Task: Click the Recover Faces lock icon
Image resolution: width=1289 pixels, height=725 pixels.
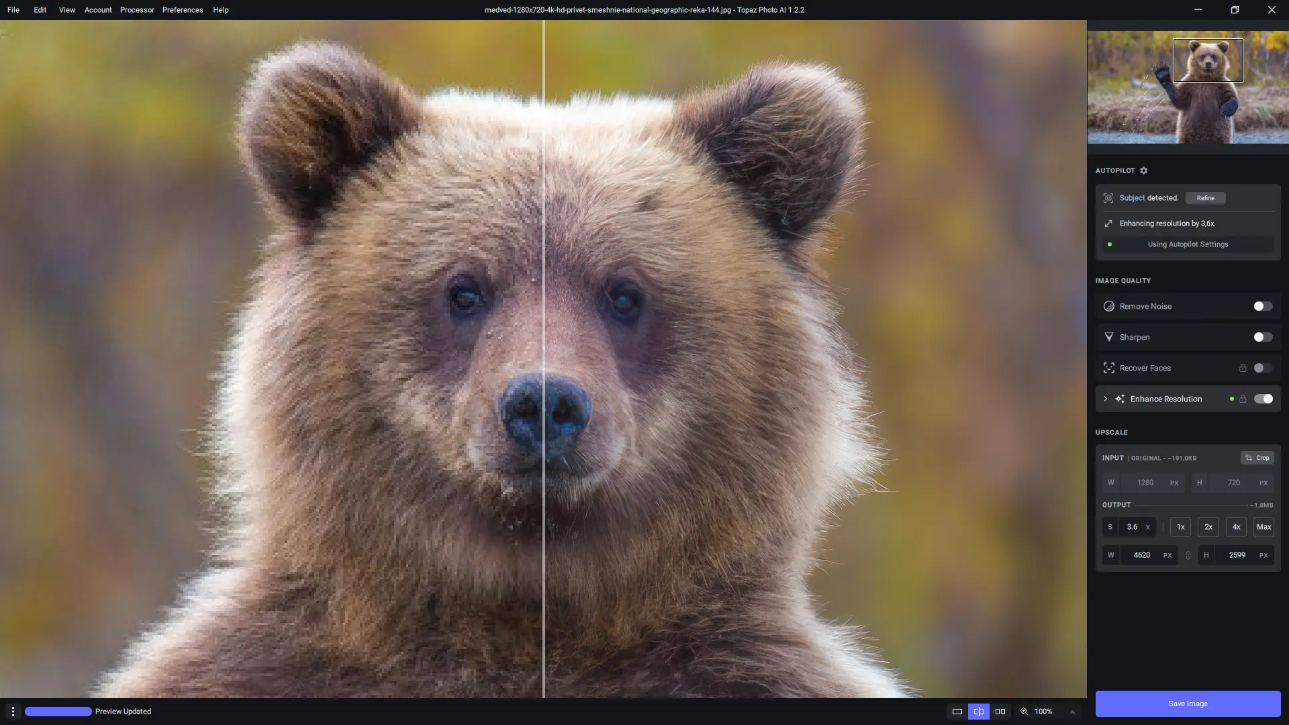Action: (x=1243, y=369)
